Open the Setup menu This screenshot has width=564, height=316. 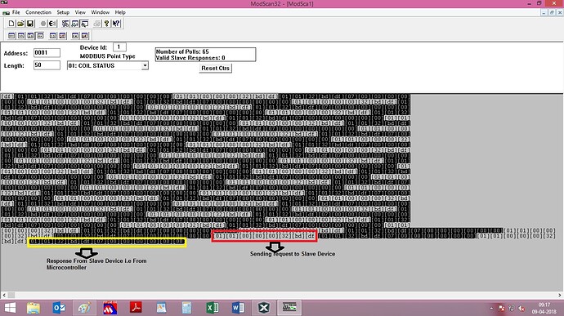pyautogui.click(x=63, y=12)
